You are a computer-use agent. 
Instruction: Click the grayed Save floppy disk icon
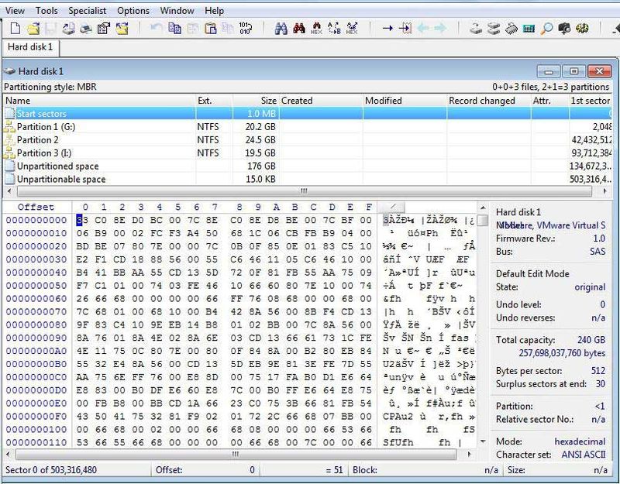(51, 28)
